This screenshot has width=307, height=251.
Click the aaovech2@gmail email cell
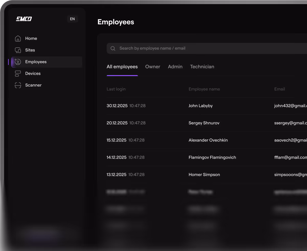pyautogui.click(x=291, y=140)
